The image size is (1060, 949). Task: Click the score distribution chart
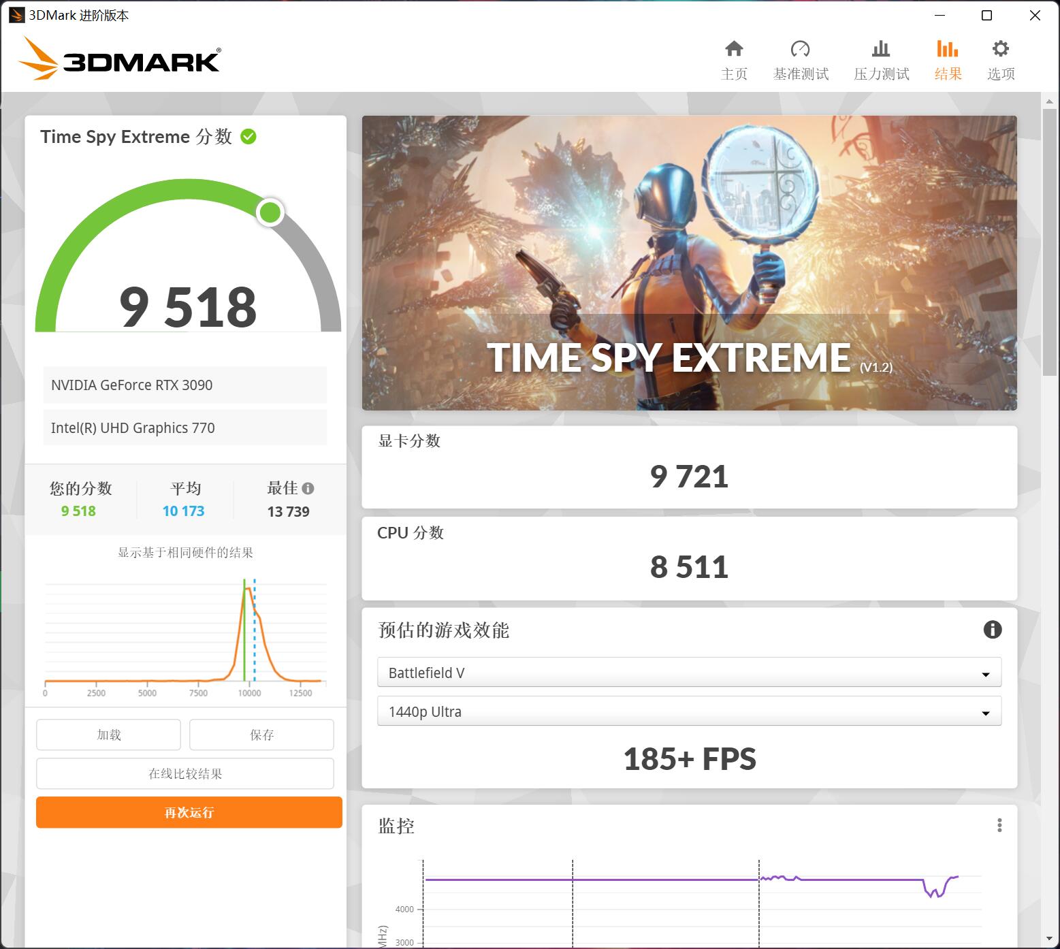185,639
